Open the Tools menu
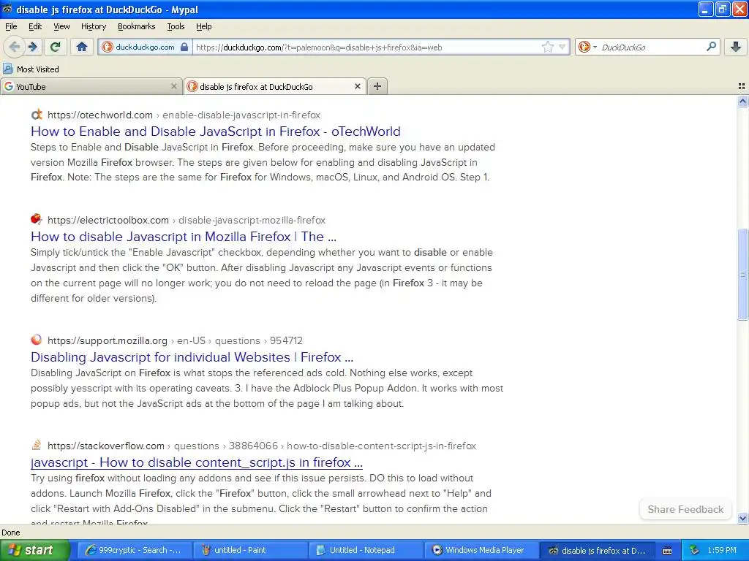Screen dimensions: 749x561 pyautogui.click(x=176, y=26)
